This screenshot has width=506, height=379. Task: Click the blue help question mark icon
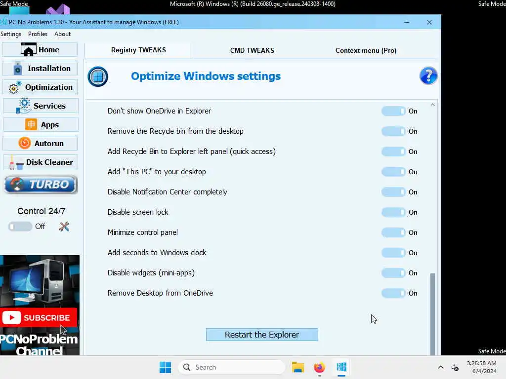428,76
